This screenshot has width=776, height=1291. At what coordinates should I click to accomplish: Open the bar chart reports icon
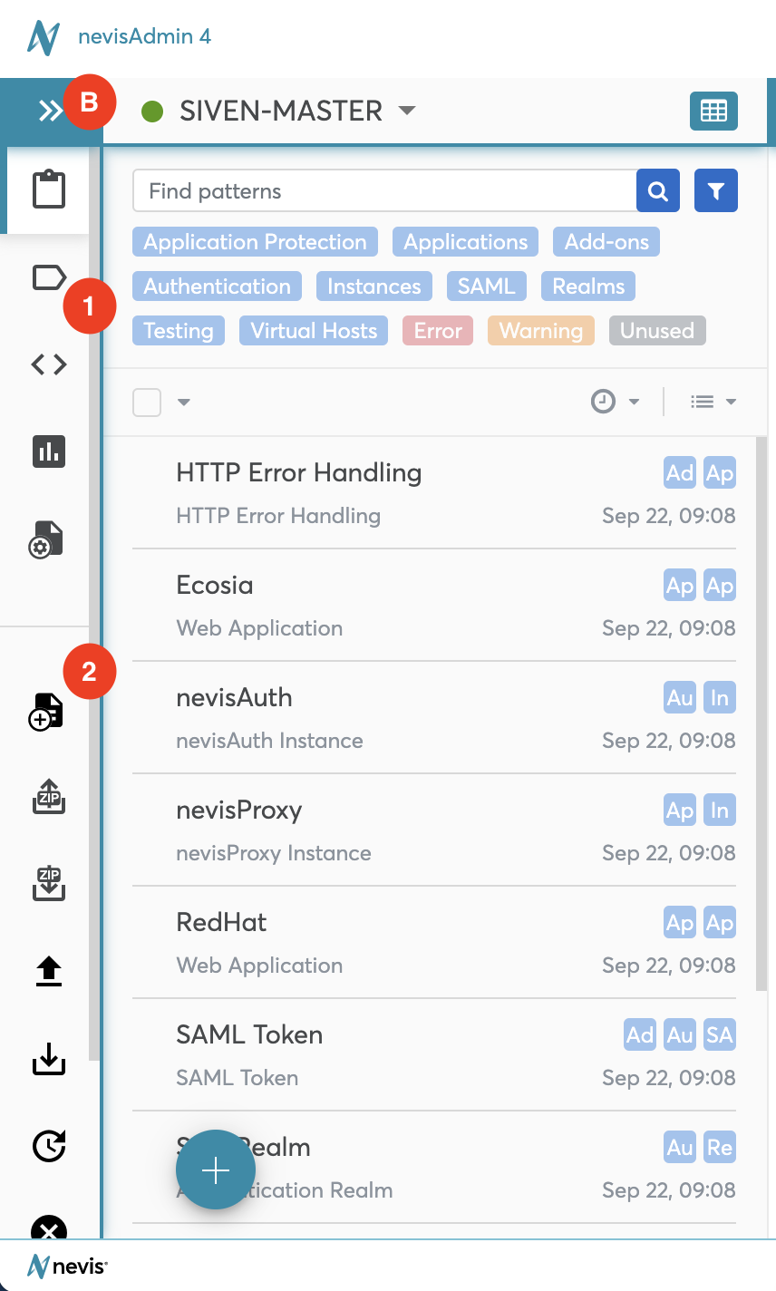(49, 451)
